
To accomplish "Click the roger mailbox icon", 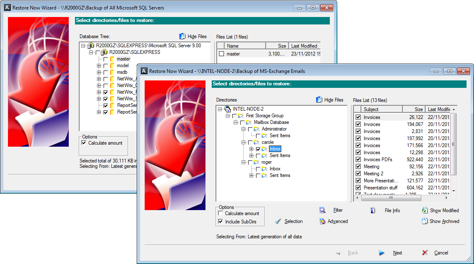I will pos(256,162).
